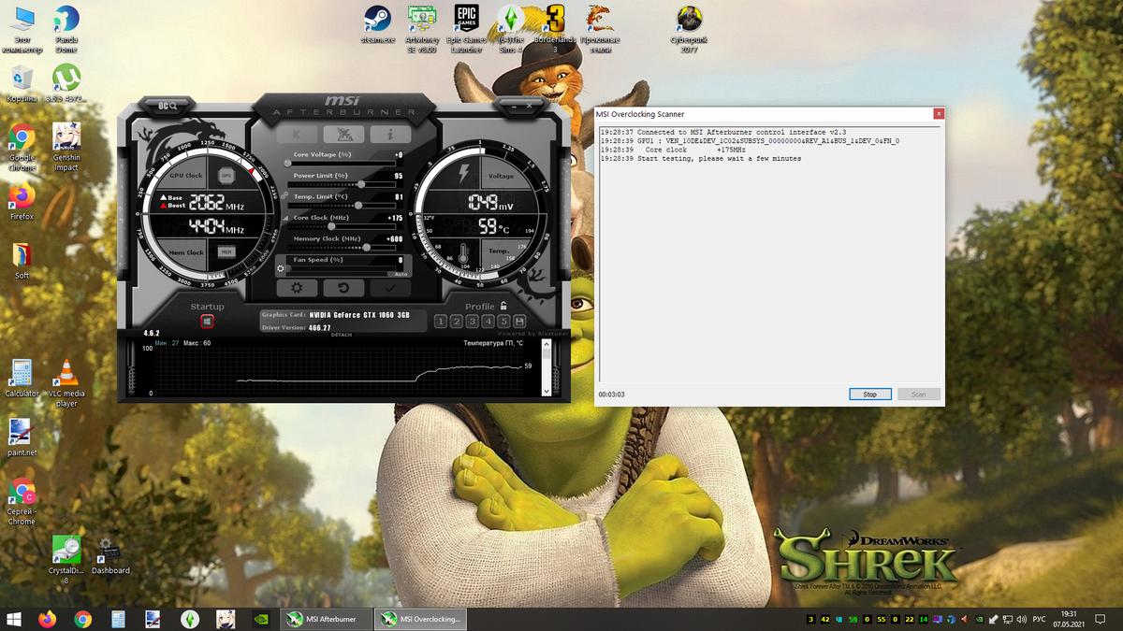Click the РУС language indicator

pyautogui.click(x=1041, y=619)
